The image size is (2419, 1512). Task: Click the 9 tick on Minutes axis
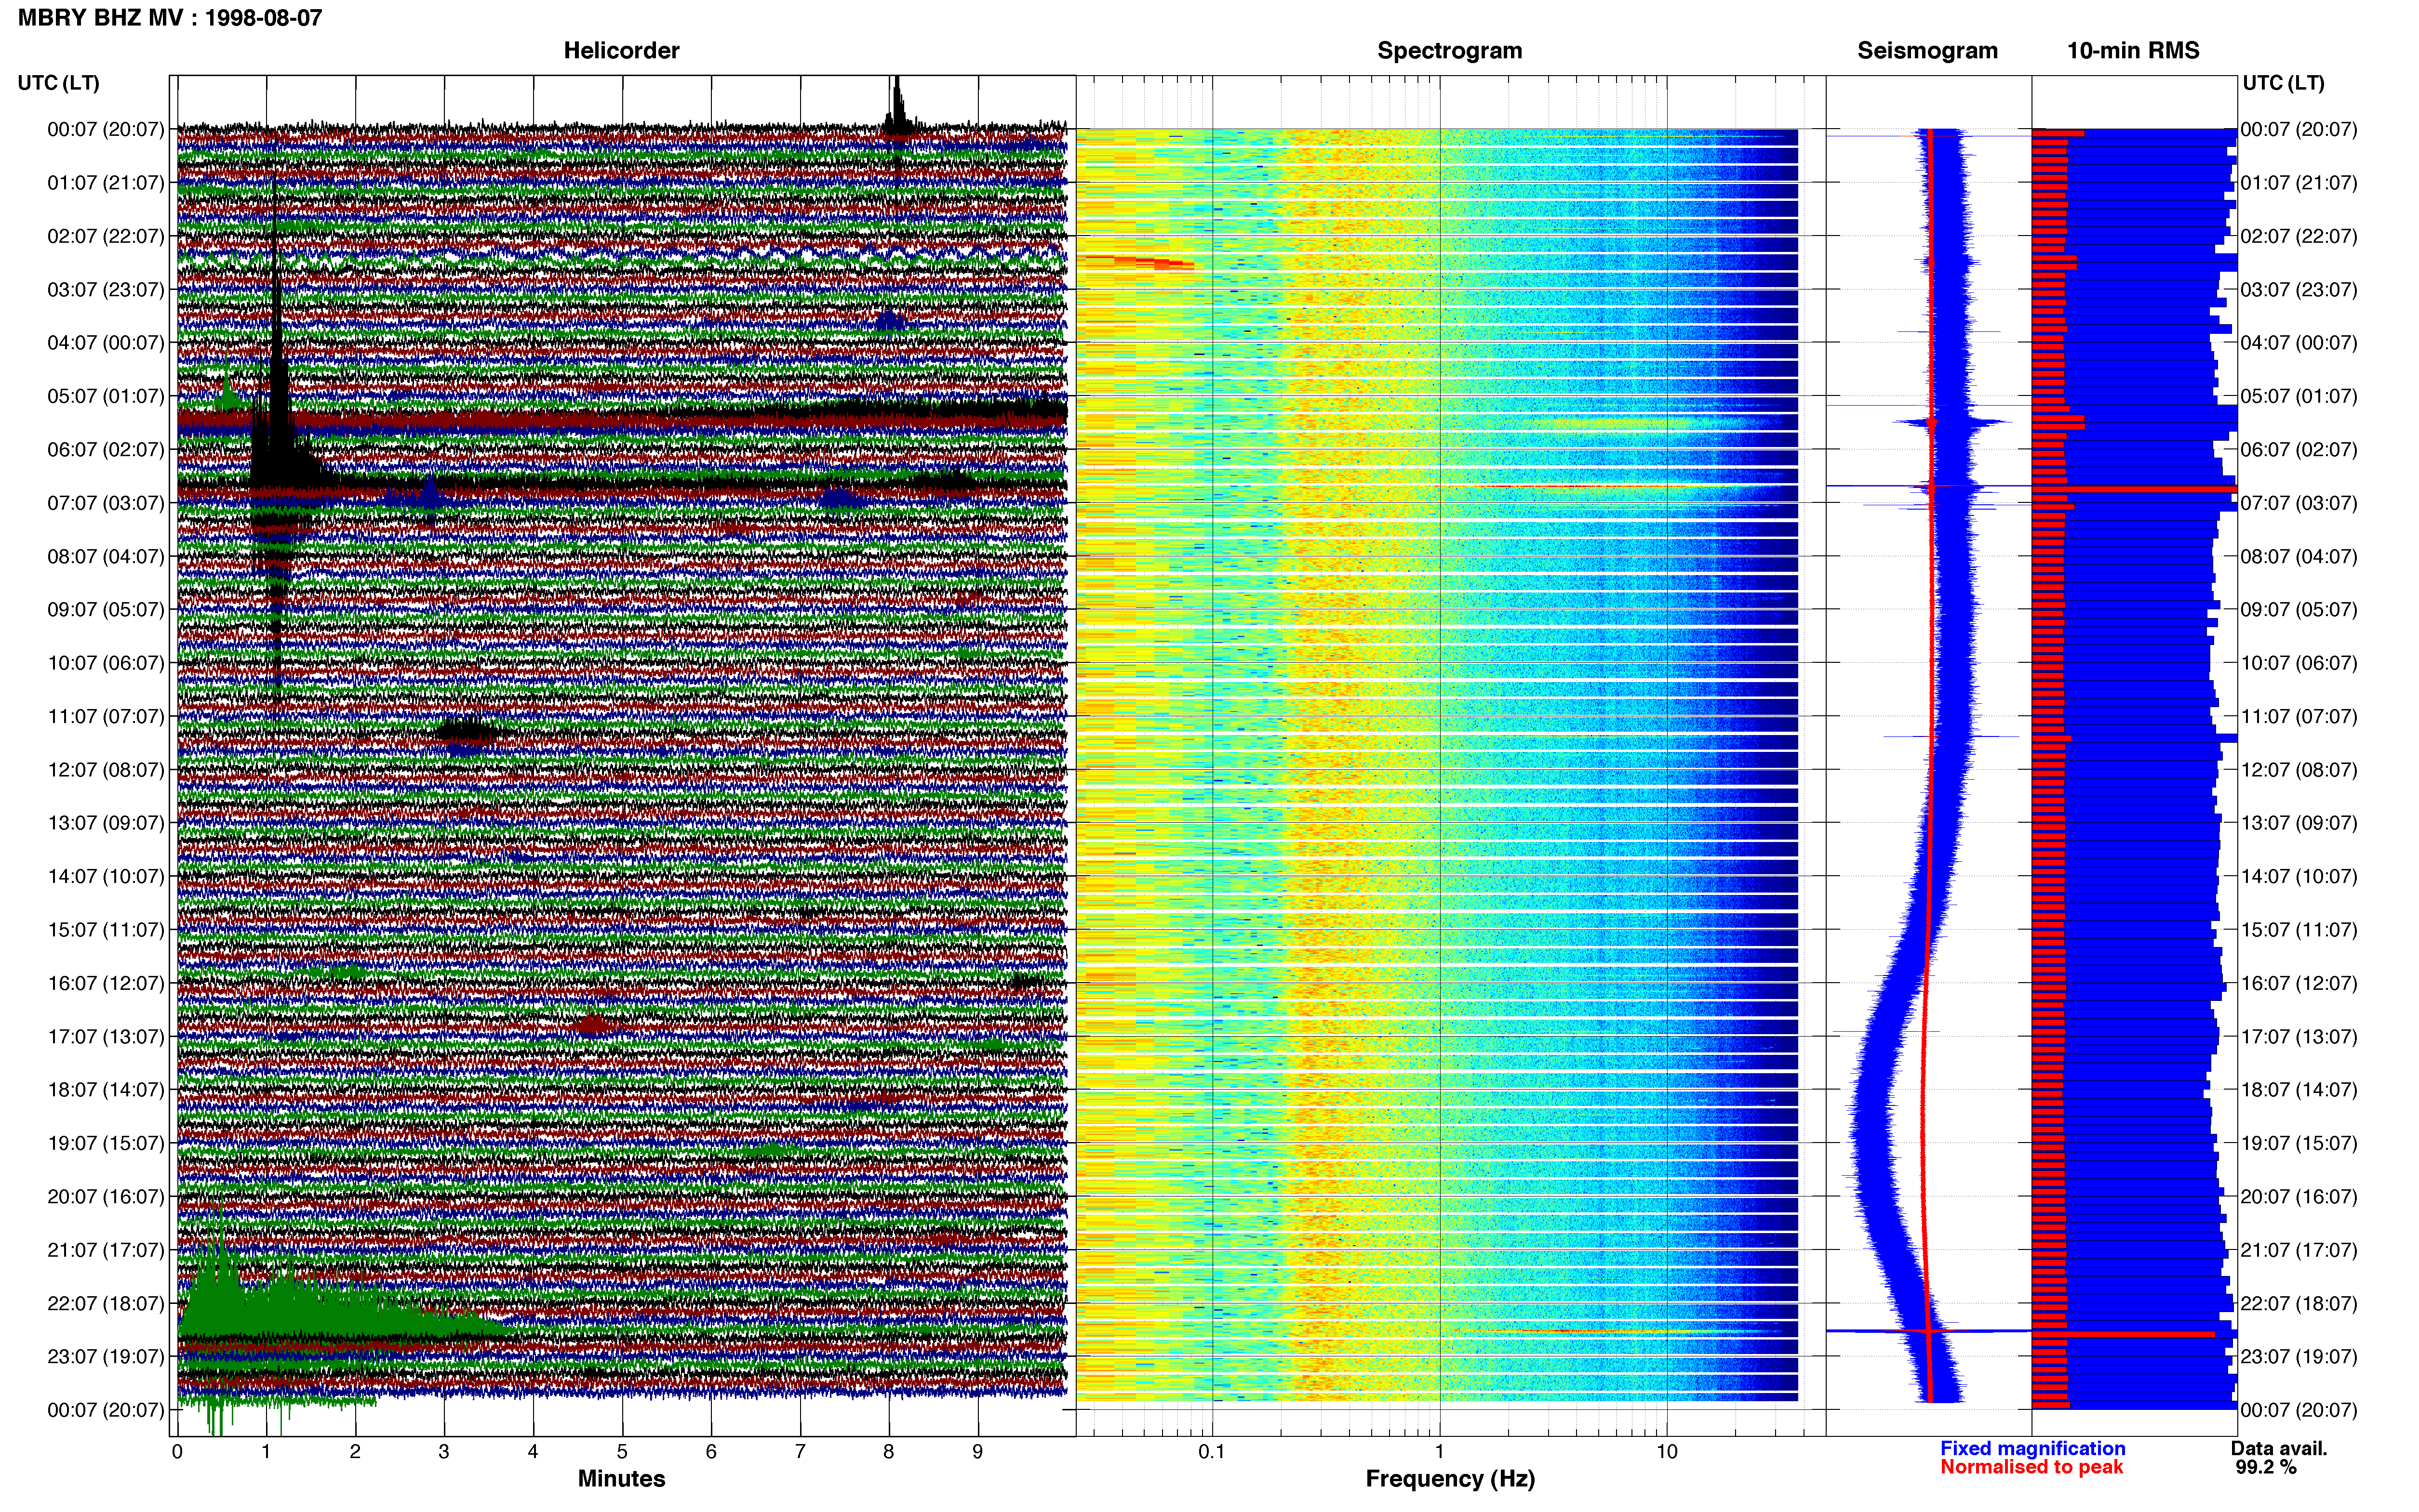[977, 1451]
